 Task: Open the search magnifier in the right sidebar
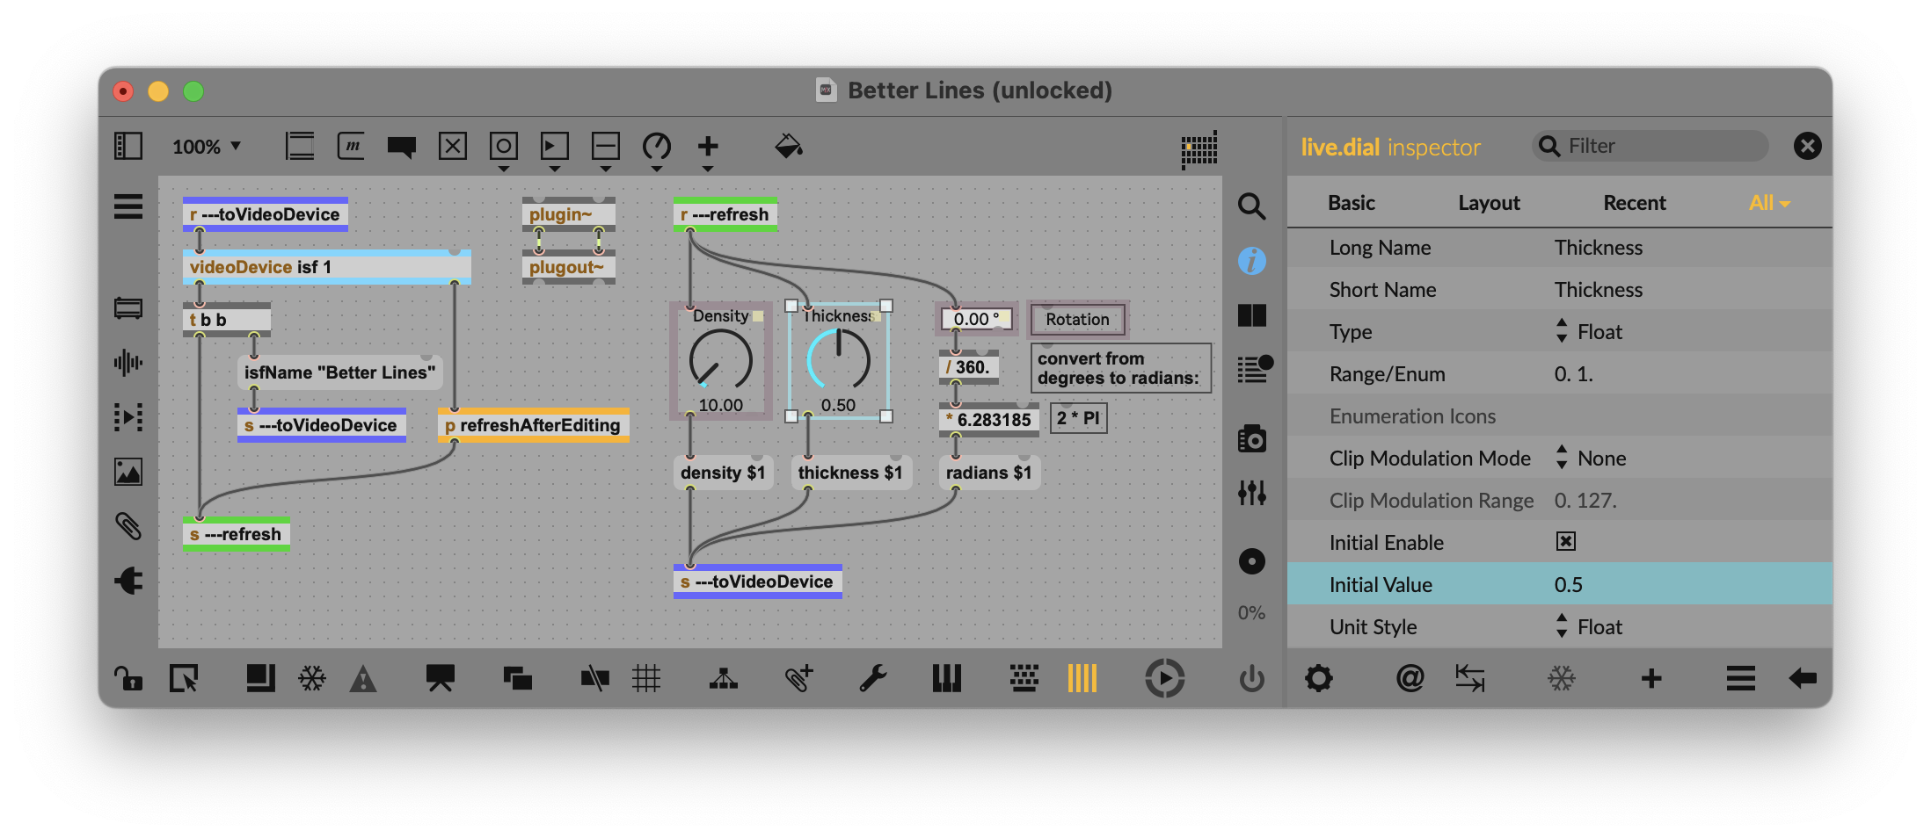[x=1251, y=206]
